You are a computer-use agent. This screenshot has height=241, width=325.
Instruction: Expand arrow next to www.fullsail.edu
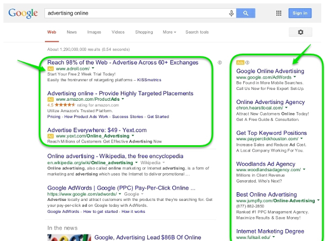point(274,237)
